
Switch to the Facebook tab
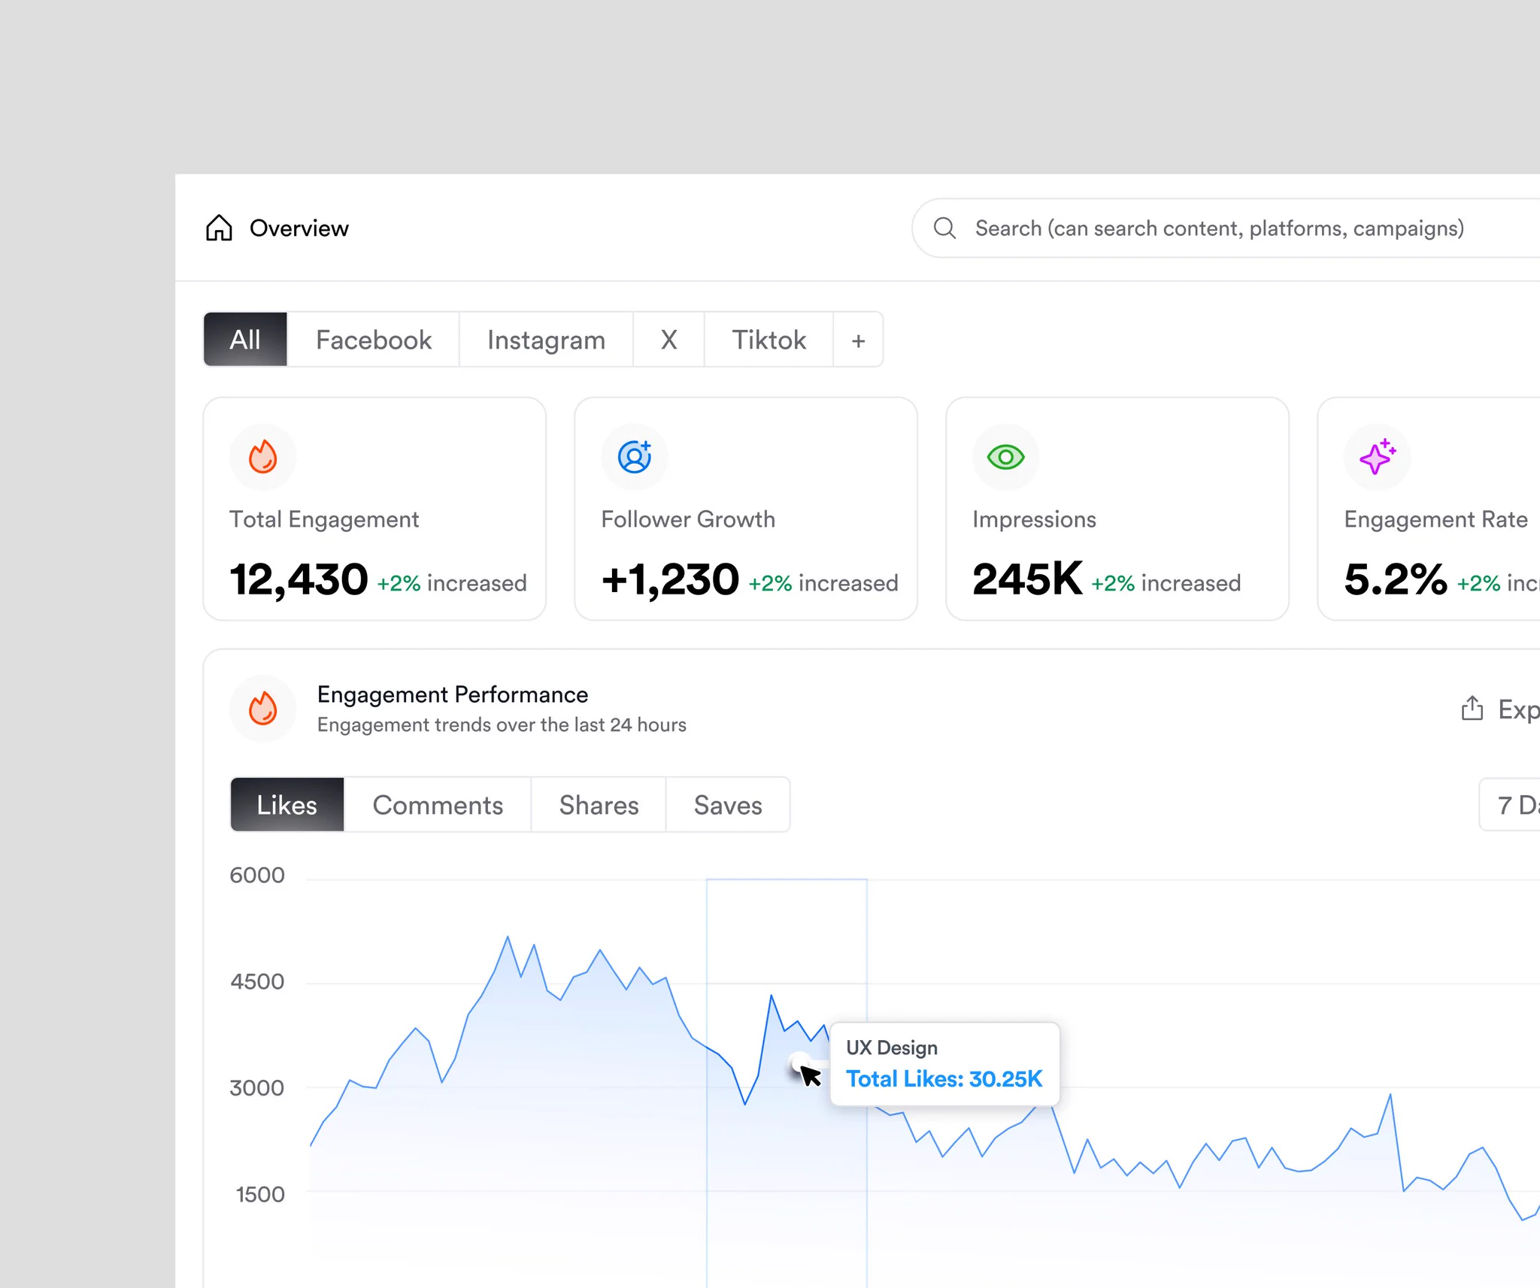pos(374,340)
